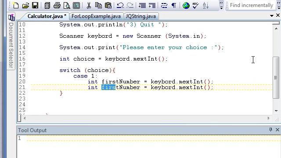Open the web browser globe icon
The width and height of the screenshot is (281, 158).
(186, 6)
